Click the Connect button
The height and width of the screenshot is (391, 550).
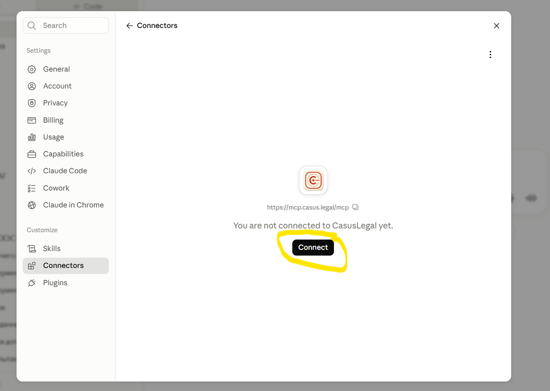click(x=313, y=247)
